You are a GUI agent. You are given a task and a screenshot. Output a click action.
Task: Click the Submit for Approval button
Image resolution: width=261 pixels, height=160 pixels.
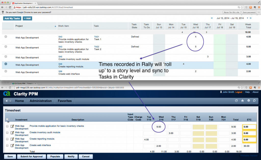pyautogui.click(x=32, y=156)
